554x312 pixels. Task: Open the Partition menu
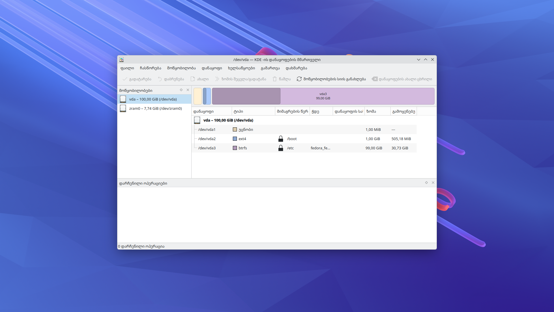click(x=212, y=68)
